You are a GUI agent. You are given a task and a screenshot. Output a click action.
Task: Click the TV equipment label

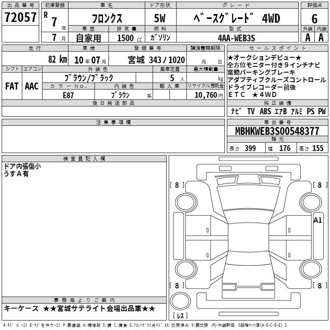250,111
